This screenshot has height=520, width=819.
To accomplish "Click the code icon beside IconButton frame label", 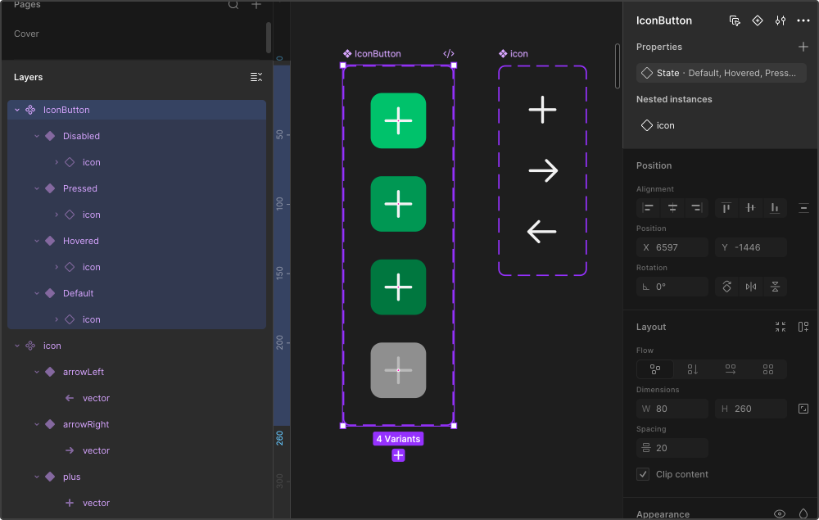I will (x=448, y=54).
